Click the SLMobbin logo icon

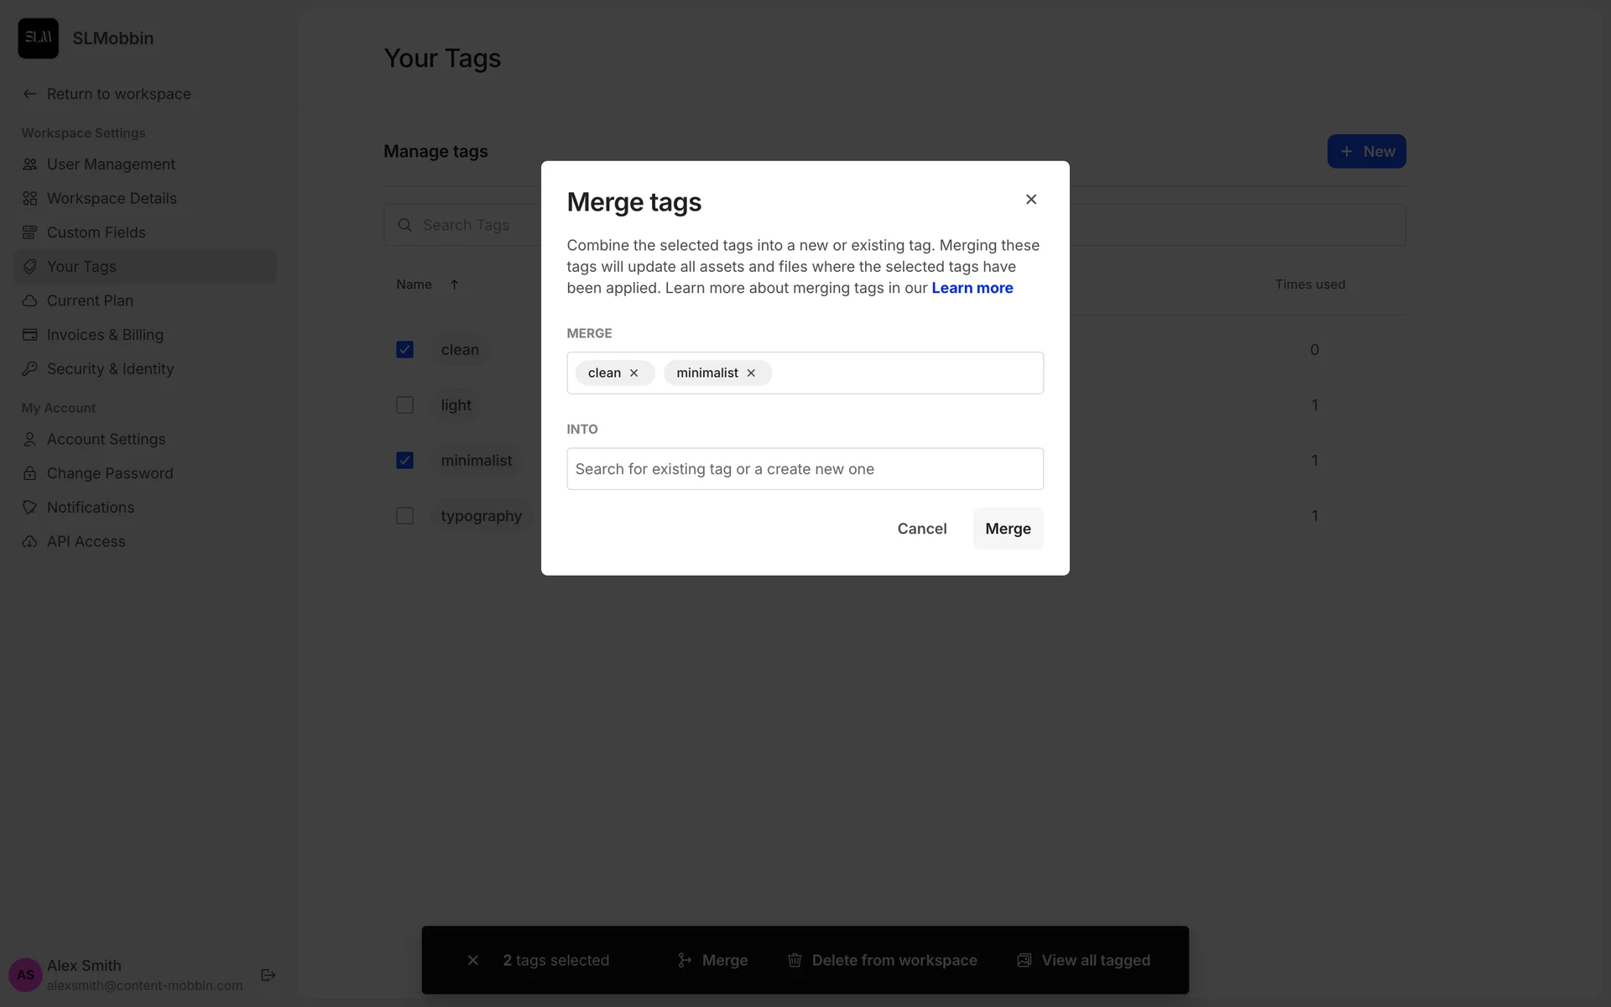coord(39,39)
